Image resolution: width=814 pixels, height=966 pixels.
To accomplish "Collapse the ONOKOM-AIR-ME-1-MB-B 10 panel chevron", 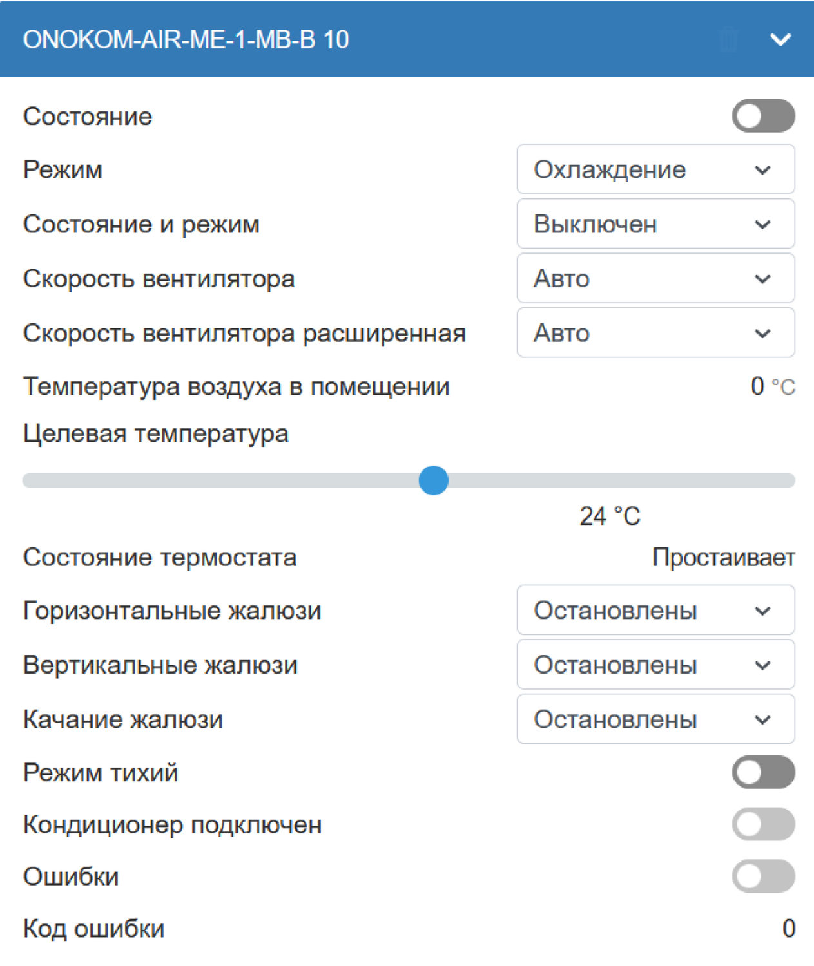I will [x=780, y=40].
